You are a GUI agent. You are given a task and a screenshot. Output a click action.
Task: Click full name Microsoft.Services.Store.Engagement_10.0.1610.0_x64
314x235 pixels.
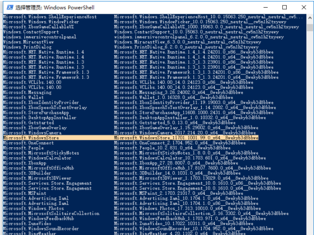[x=197, y=188]
